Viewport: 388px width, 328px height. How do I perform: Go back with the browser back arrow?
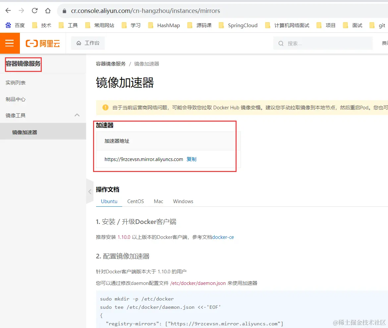pyautogui.click(x=8, y=11)
